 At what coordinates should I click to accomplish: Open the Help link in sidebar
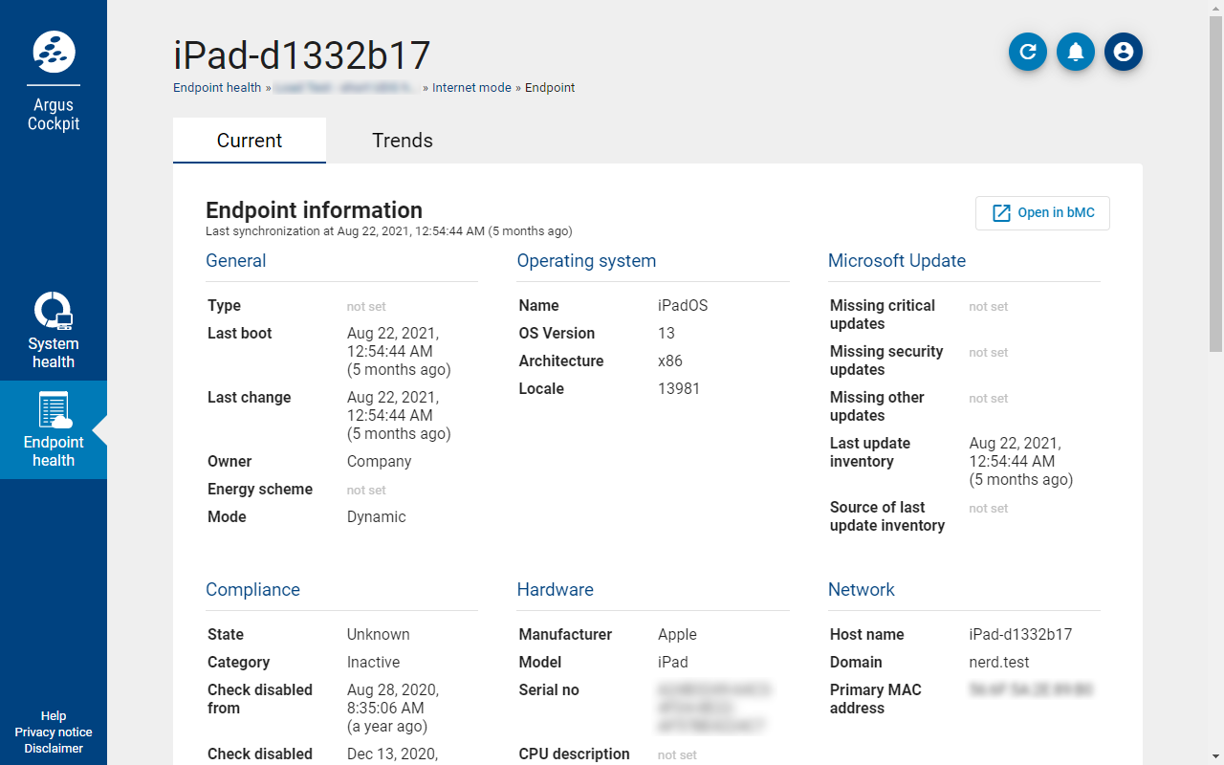point(54,716)
